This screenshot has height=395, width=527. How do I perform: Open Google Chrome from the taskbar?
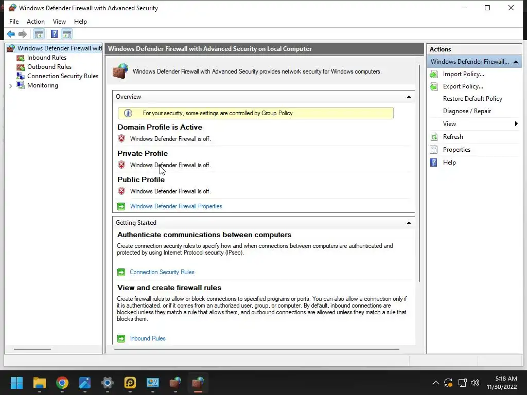[x=62, y=383]
